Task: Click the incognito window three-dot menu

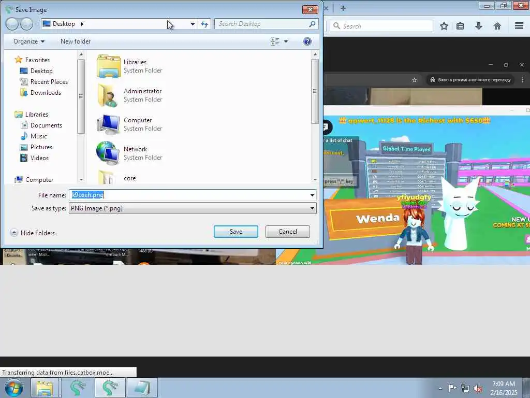Action: tap(522, 80)
